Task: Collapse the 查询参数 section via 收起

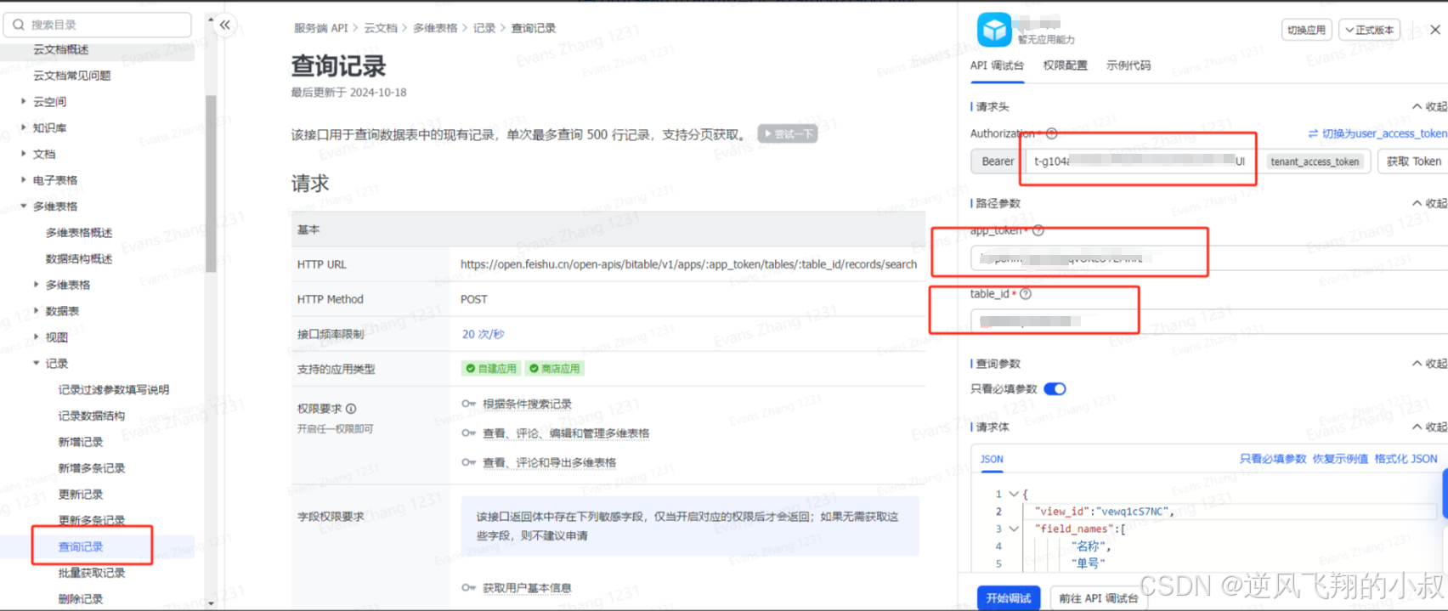Action: pyautogui.click(x=1429, y=364)
